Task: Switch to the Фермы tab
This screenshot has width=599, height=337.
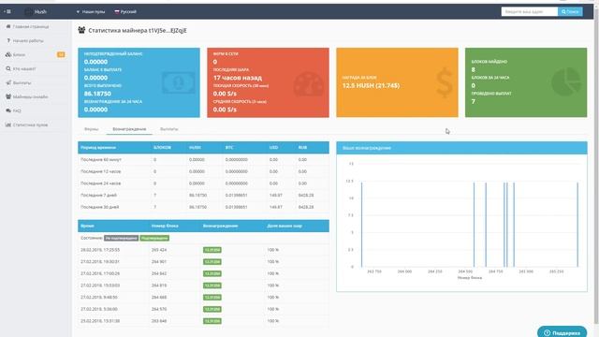Action: (92, 129)
